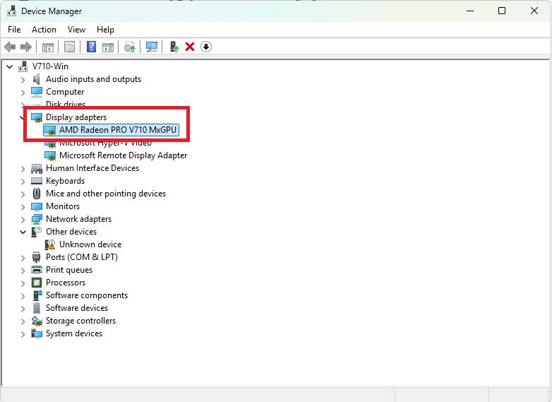Click the V710-Win computer root icon
The image size is (552, 402).
(23, 66)
